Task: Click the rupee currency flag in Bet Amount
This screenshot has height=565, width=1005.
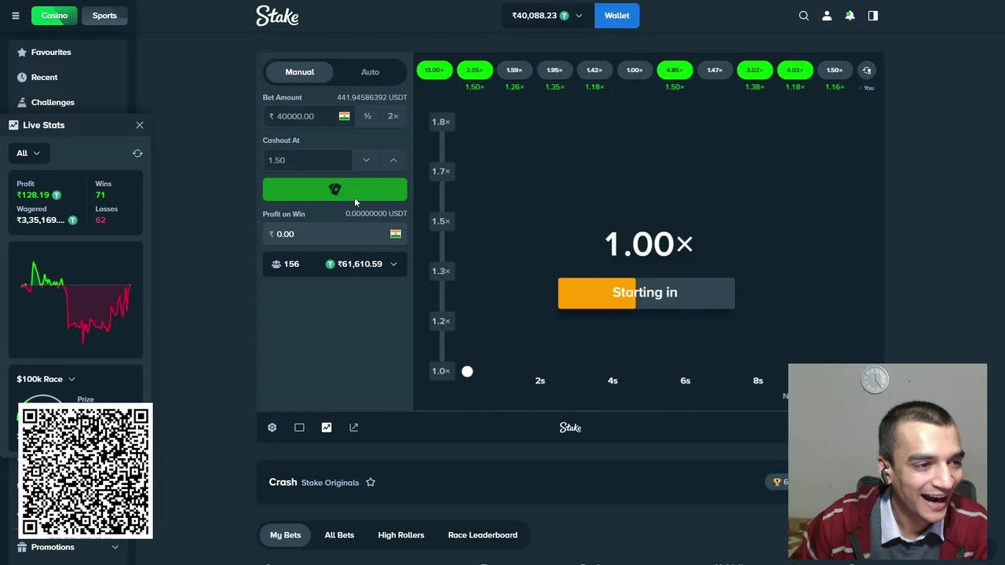Action: pyautogui.click(x=344, y=116)
